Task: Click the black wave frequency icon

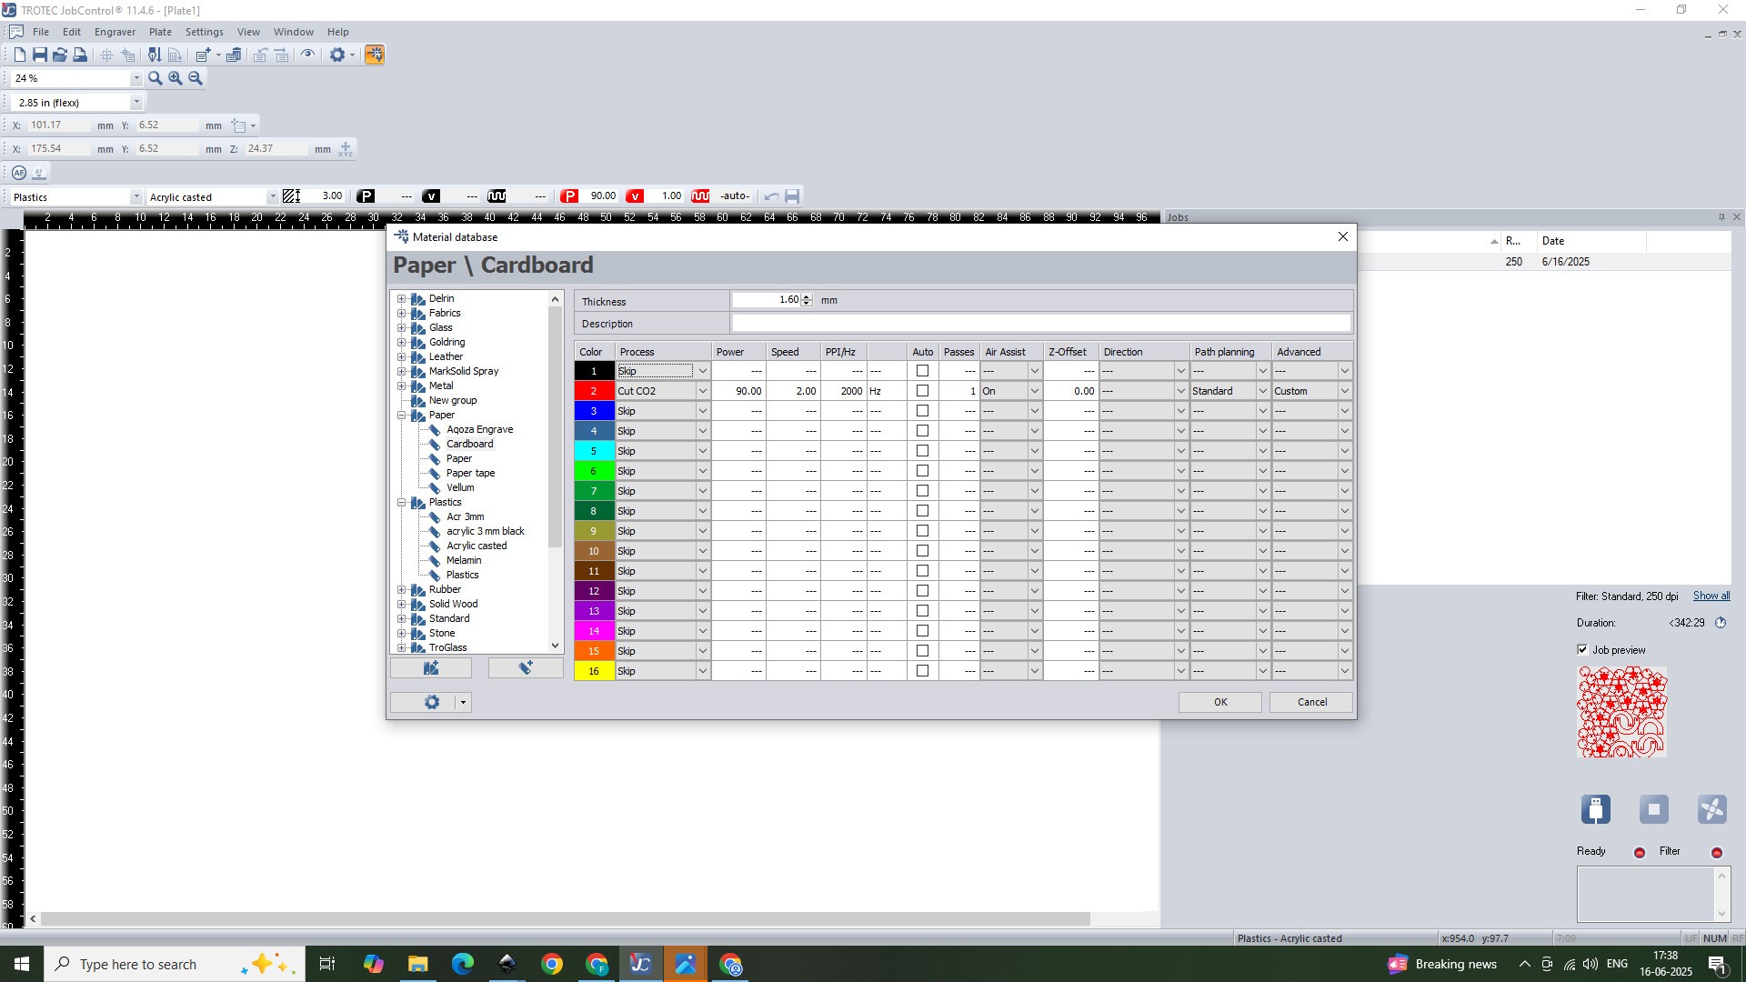Action: pyautogui.click(x=497, y=196)
